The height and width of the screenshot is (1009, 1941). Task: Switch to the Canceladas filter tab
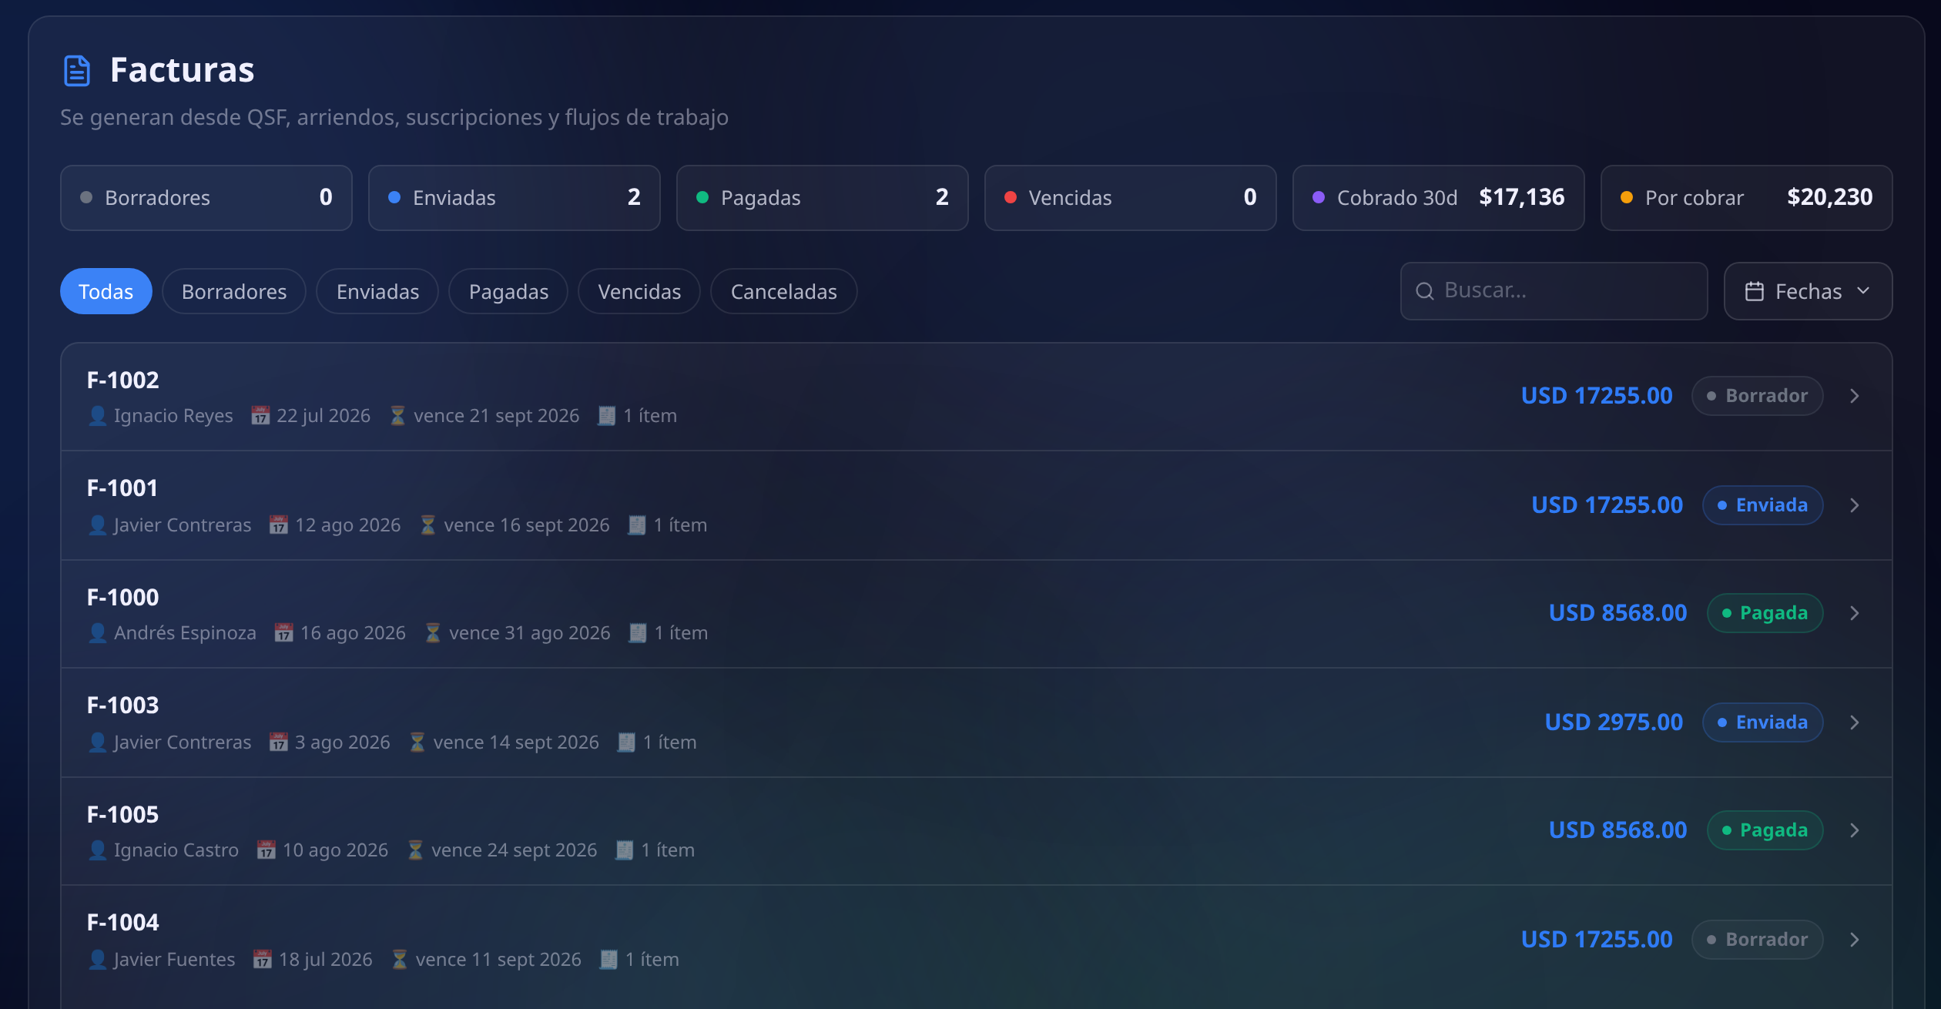pos(783,291)
